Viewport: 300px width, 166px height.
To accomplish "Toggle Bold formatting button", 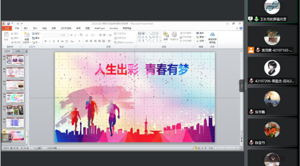I will 45,41.
